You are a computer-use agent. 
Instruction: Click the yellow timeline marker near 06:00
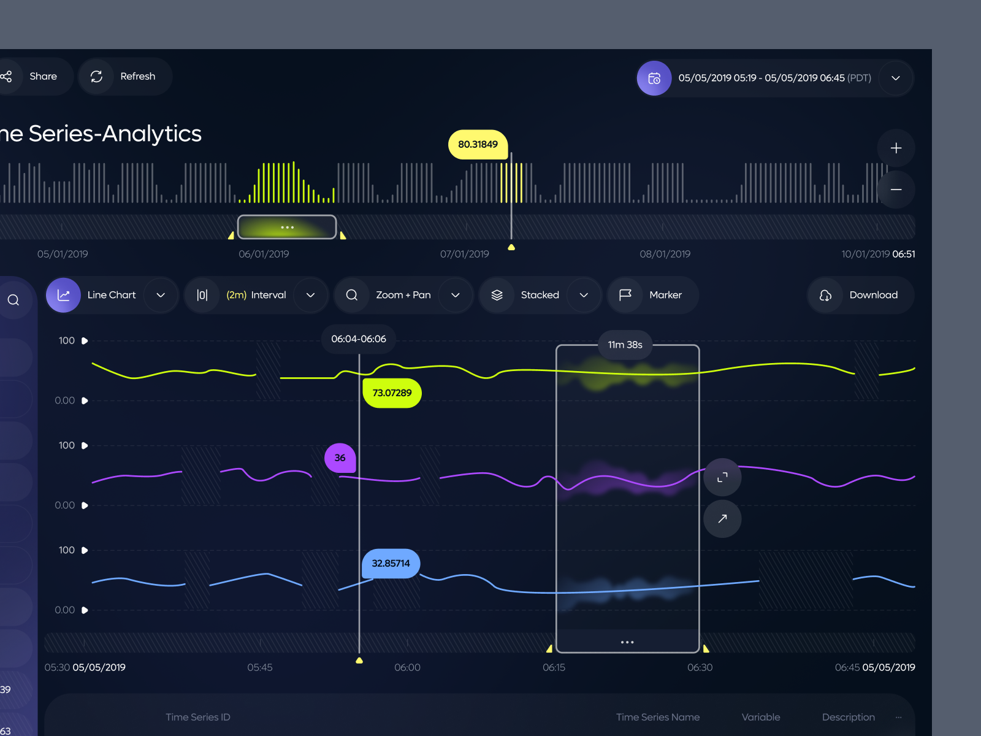359,660
